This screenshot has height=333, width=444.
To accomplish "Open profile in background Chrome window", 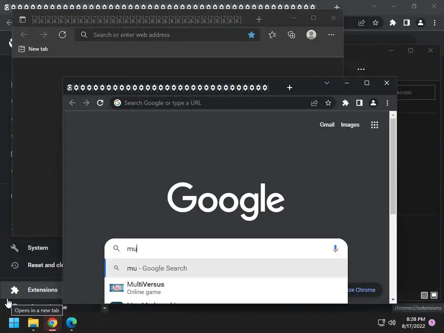I will point(421,23).
